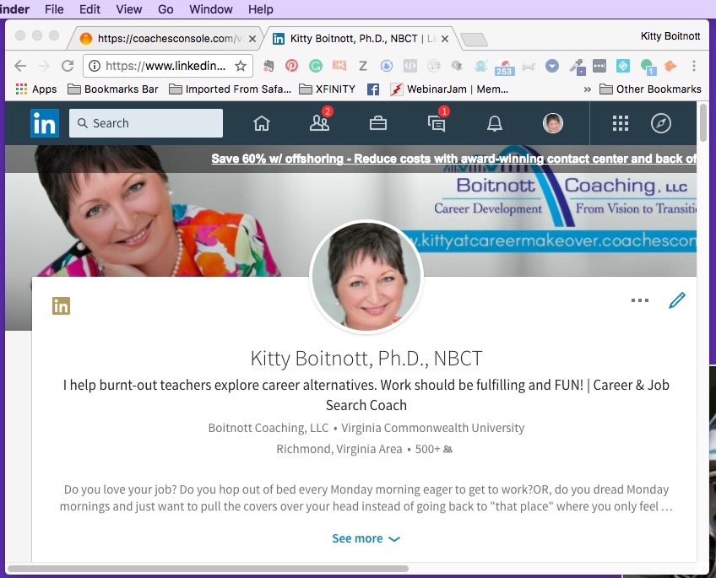Edit profile with the pencil icon

[x=677, y=300]
